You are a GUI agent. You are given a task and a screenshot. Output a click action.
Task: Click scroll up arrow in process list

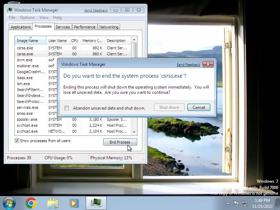point(134,40)
